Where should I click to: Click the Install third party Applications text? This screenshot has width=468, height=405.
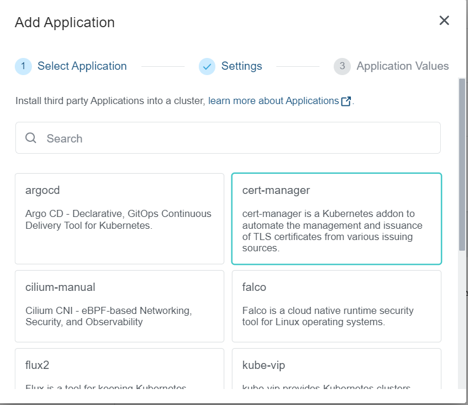[110, 101]
